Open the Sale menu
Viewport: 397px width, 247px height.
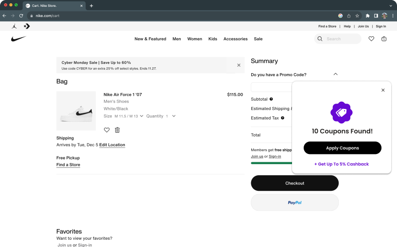tap(258, 39)
